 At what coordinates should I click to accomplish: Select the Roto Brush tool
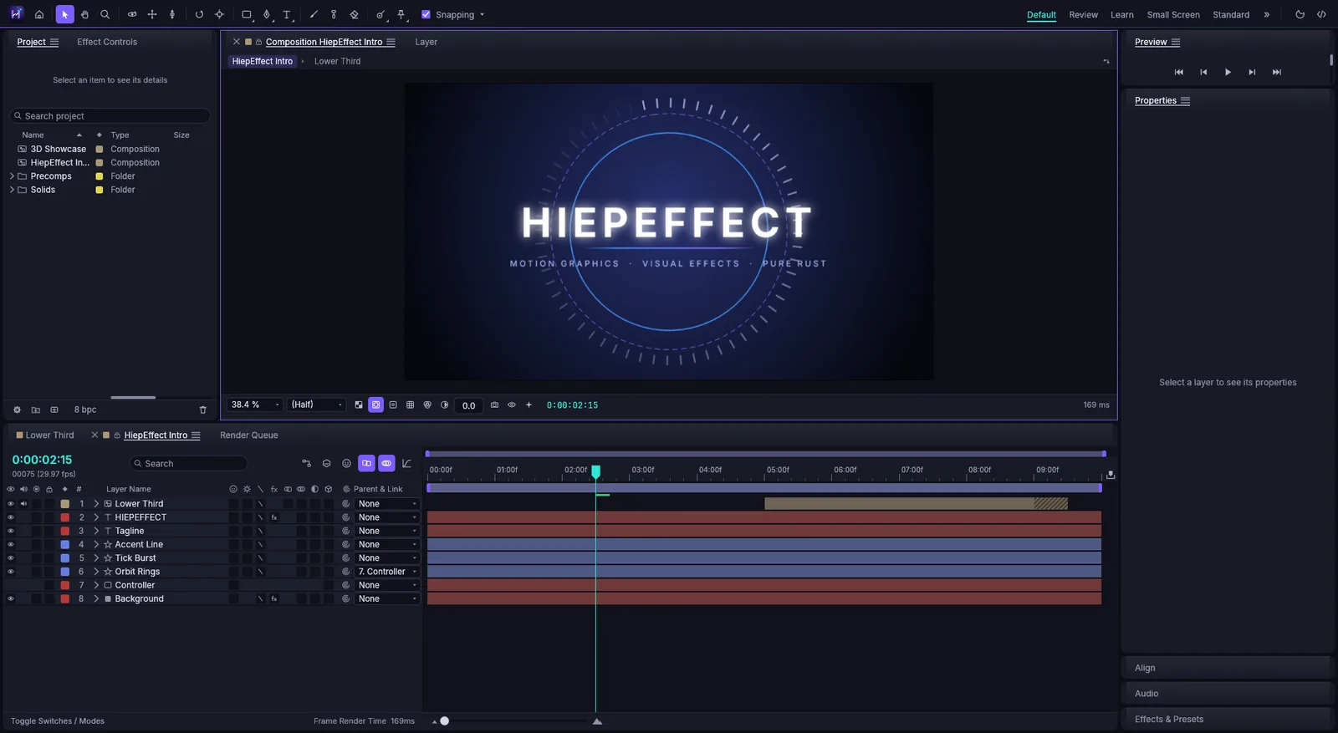[x=380, y=14]
